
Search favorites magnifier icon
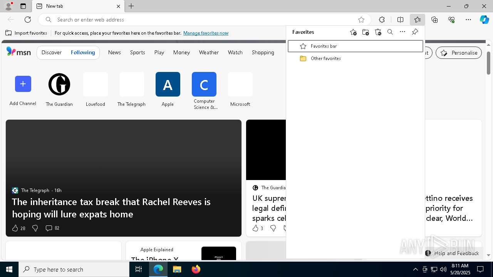pos(390,32)
